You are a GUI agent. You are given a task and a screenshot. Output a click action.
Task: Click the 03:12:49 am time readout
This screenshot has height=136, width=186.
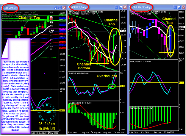point(47,124)
